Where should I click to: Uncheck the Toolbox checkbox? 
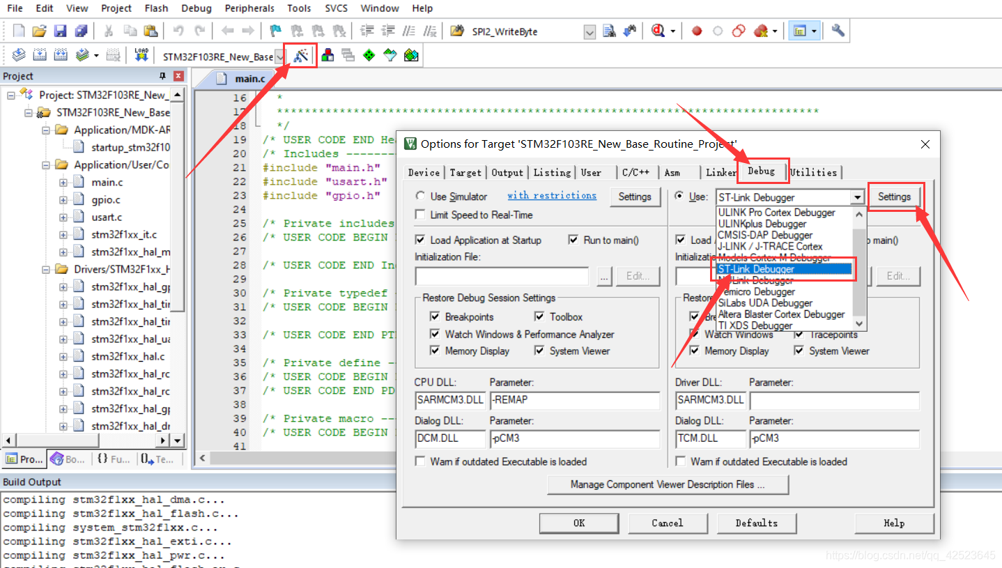(540, 316)
